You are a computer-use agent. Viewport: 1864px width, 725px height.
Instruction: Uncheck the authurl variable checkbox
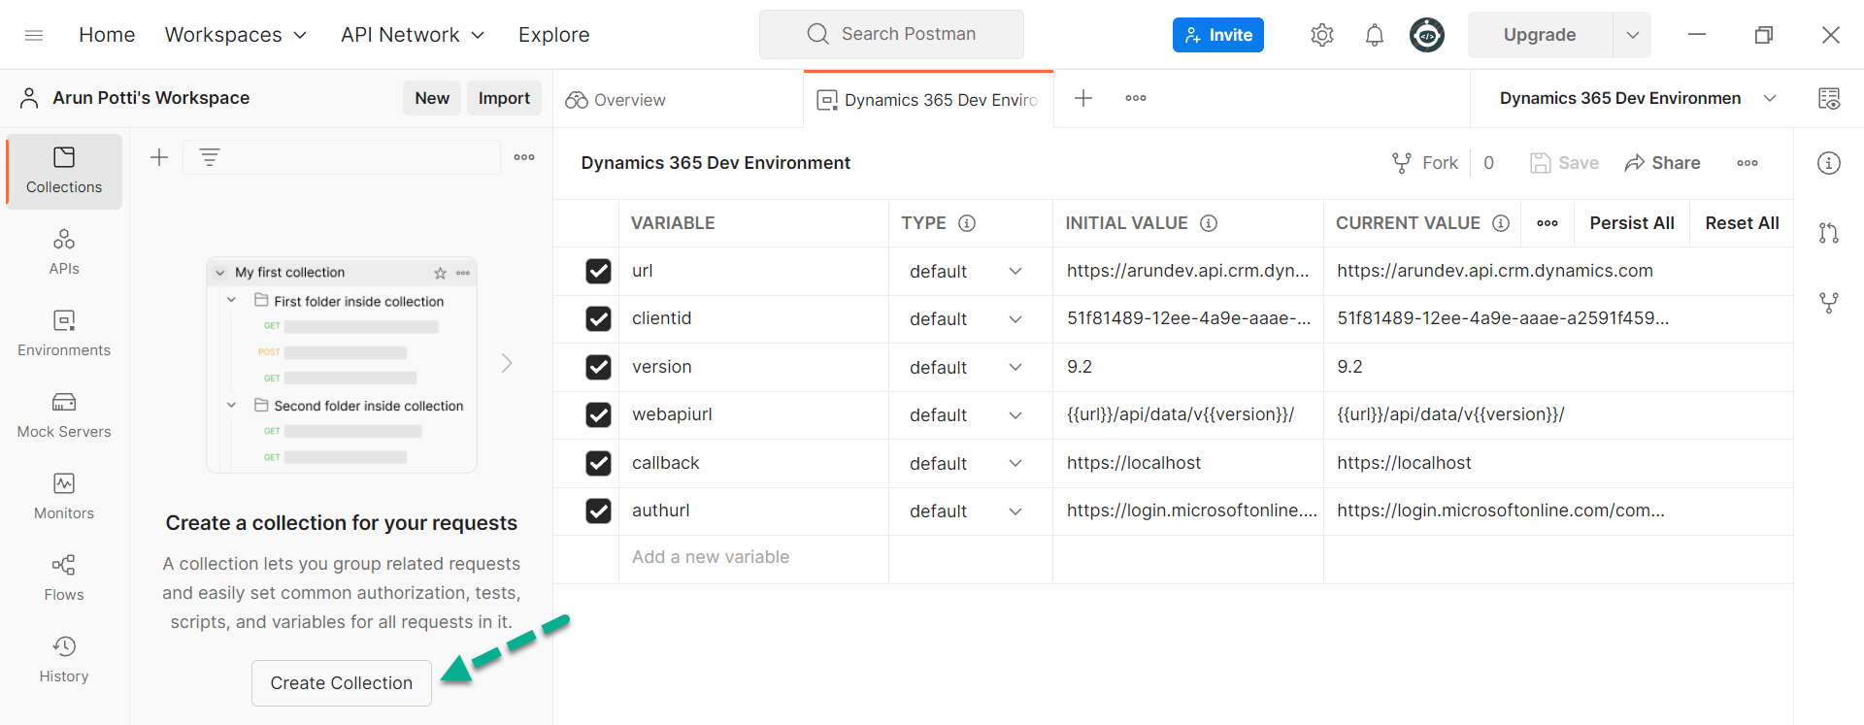[x=599, y=511]
